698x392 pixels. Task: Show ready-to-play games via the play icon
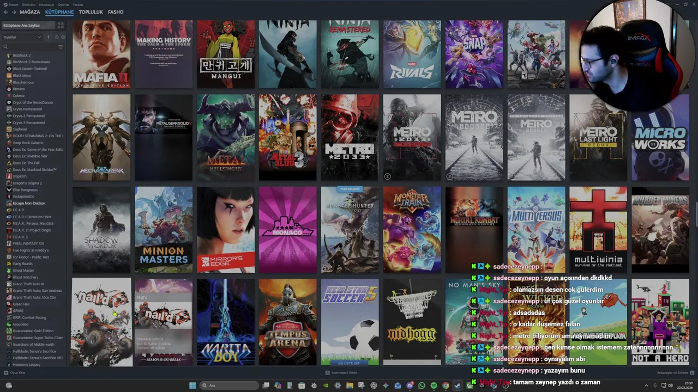coord(63,37)
